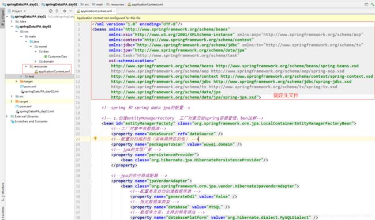Click the generateDdl property line
This screenshot has height=220, width=375.
[183, 196]
